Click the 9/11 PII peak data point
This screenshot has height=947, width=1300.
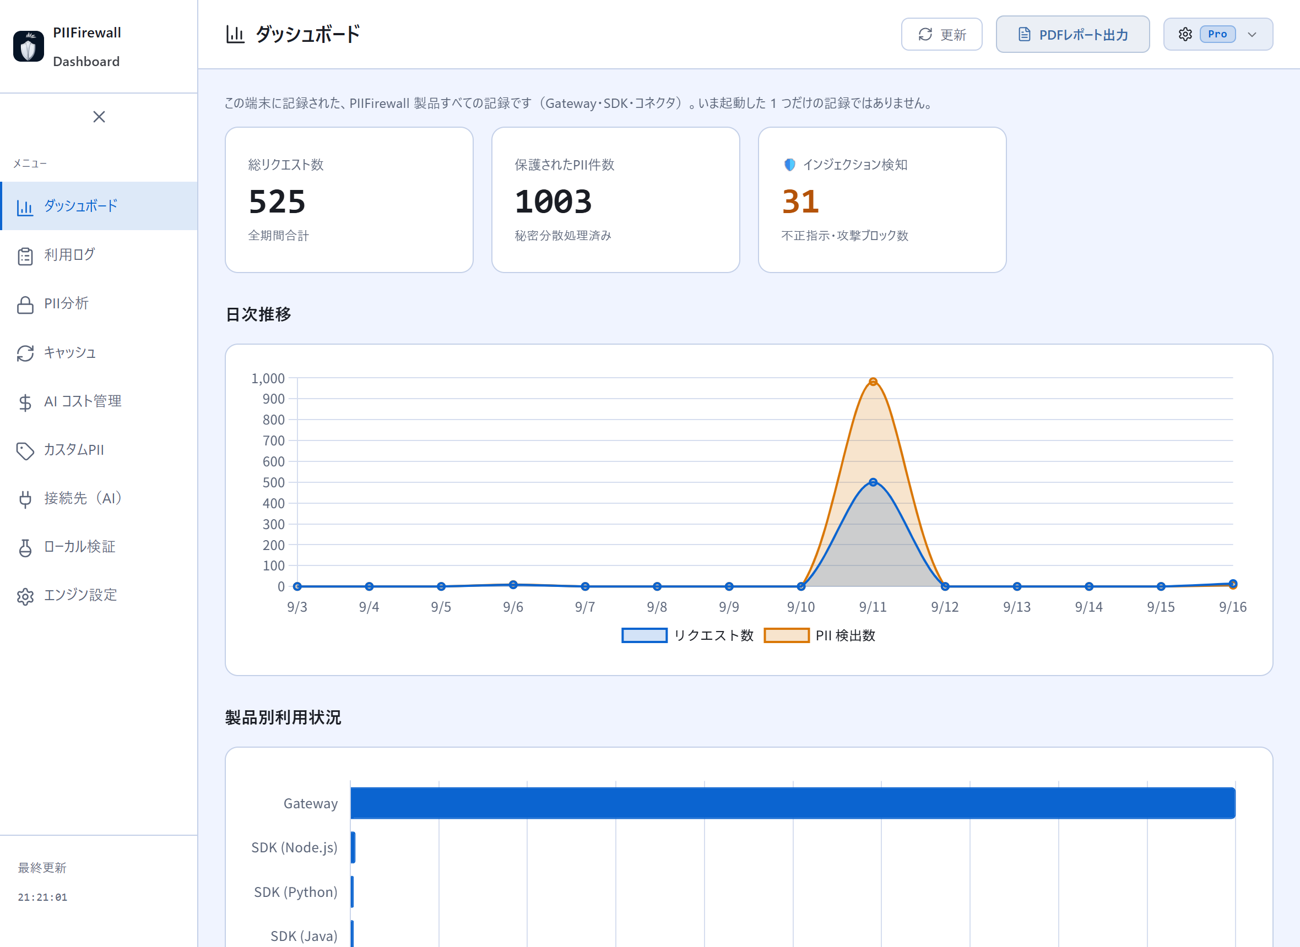tap(873, 381)
